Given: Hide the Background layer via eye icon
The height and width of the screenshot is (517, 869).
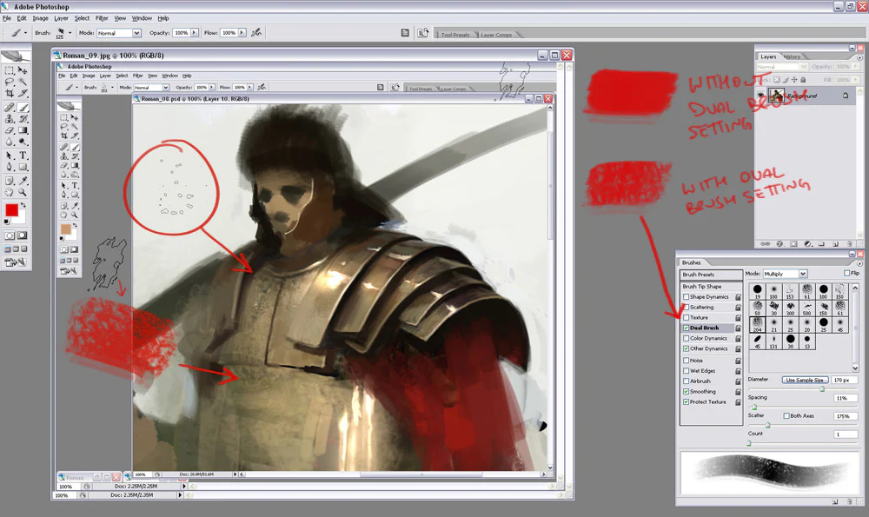Looking at the screenshot, I should point(760,96).
